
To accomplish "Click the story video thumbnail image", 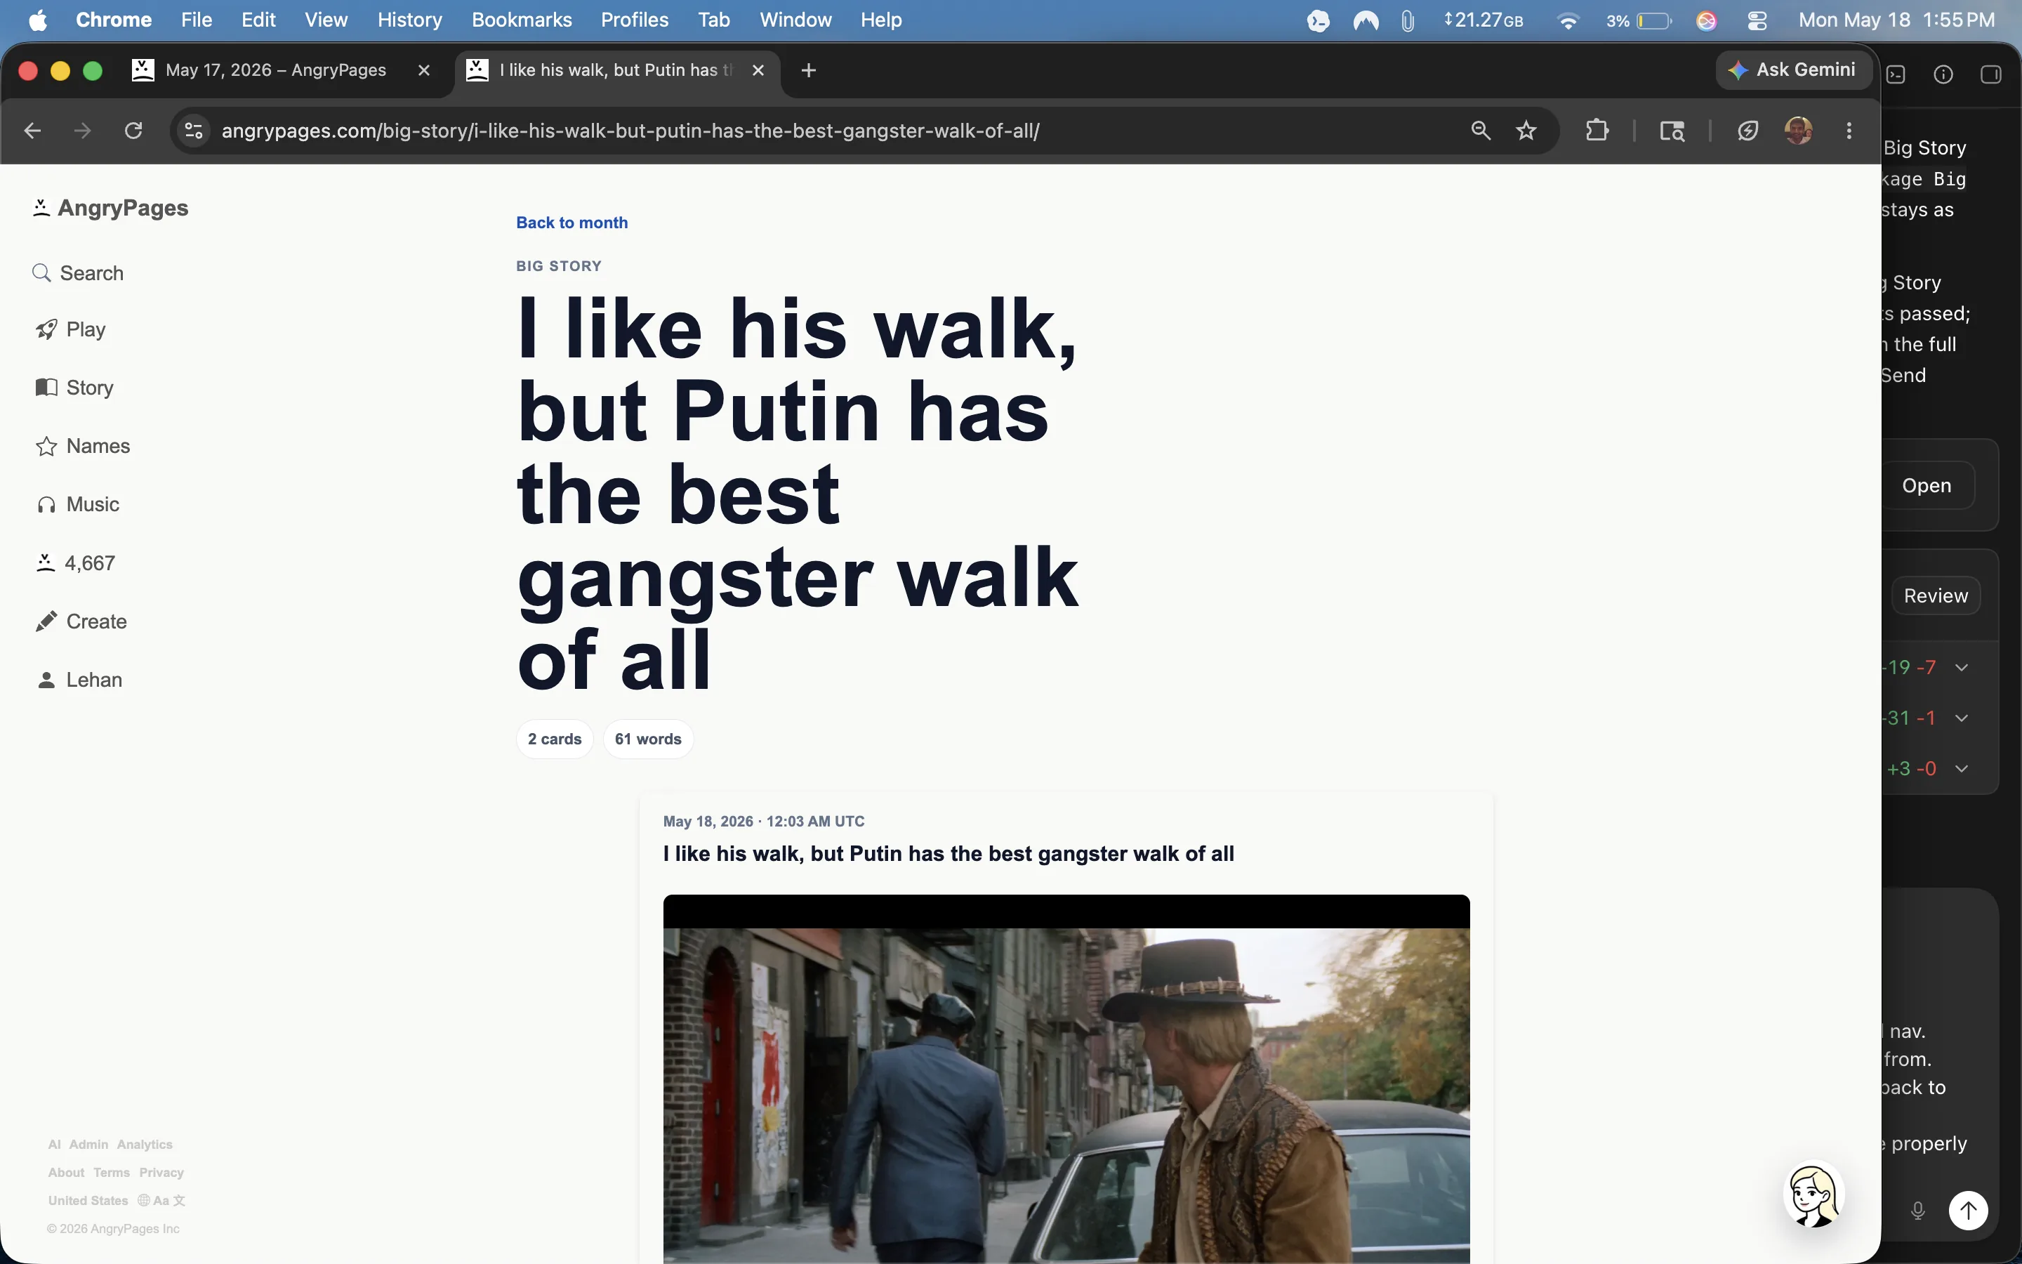I will [x=1066, y=1079].
